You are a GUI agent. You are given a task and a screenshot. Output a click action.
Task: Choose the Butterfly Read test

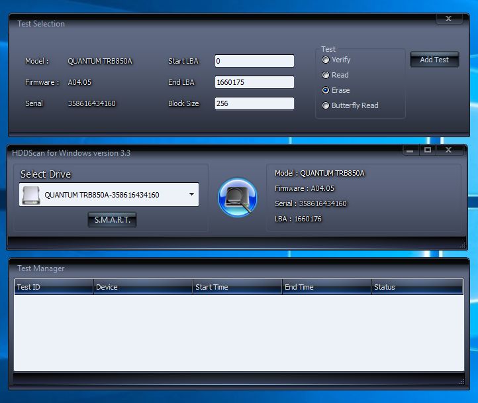point(326,105)
